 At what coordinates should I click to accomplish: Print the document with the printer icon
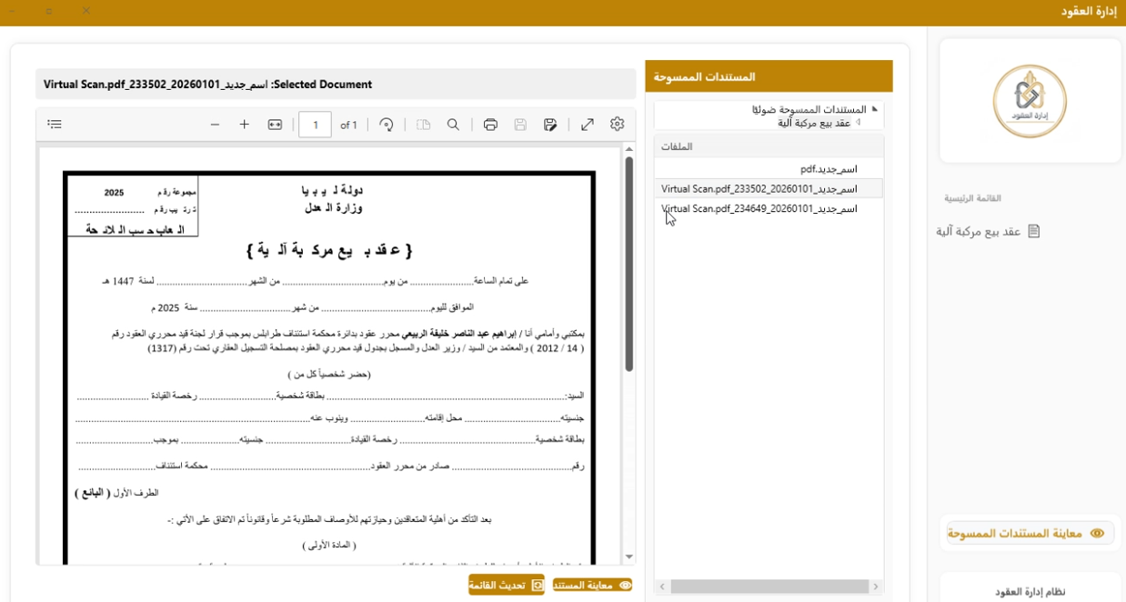(490, 125)
